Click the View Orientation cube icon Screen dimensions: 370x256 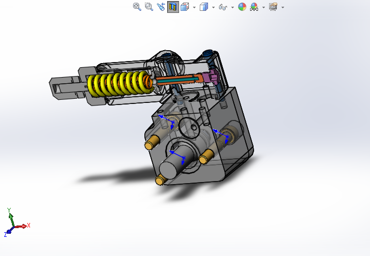coord(185,7)
